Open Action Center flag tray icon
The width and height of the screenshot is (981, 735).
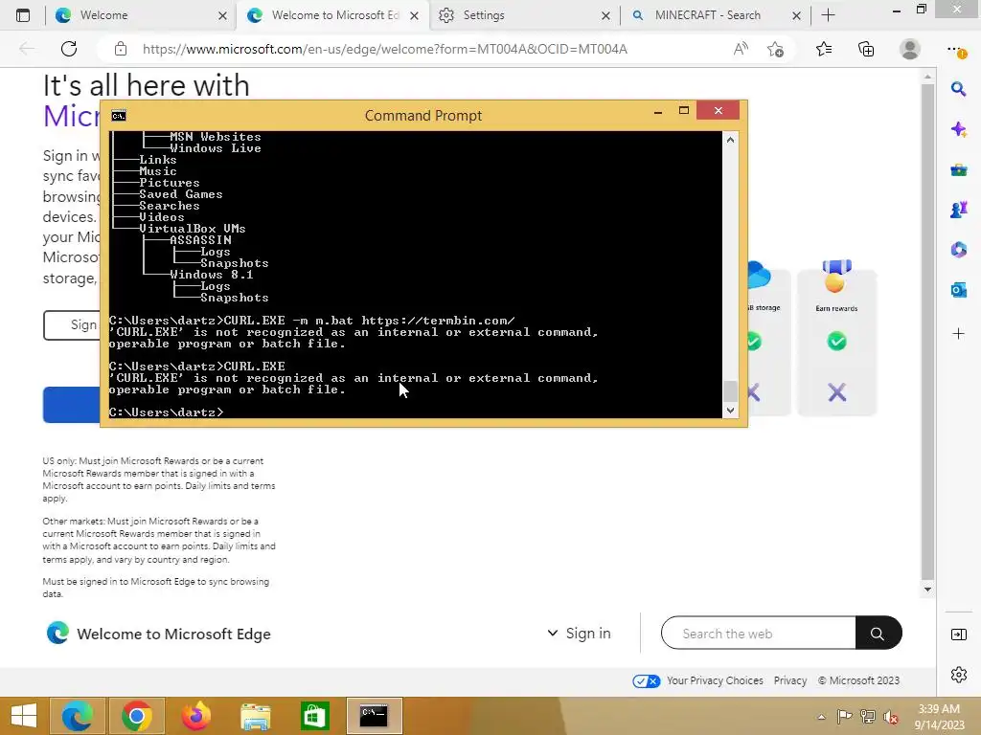click(x=844, y=716)
